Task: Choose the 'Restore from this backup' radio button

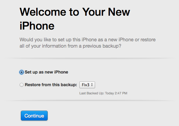Action: (21, 85)
